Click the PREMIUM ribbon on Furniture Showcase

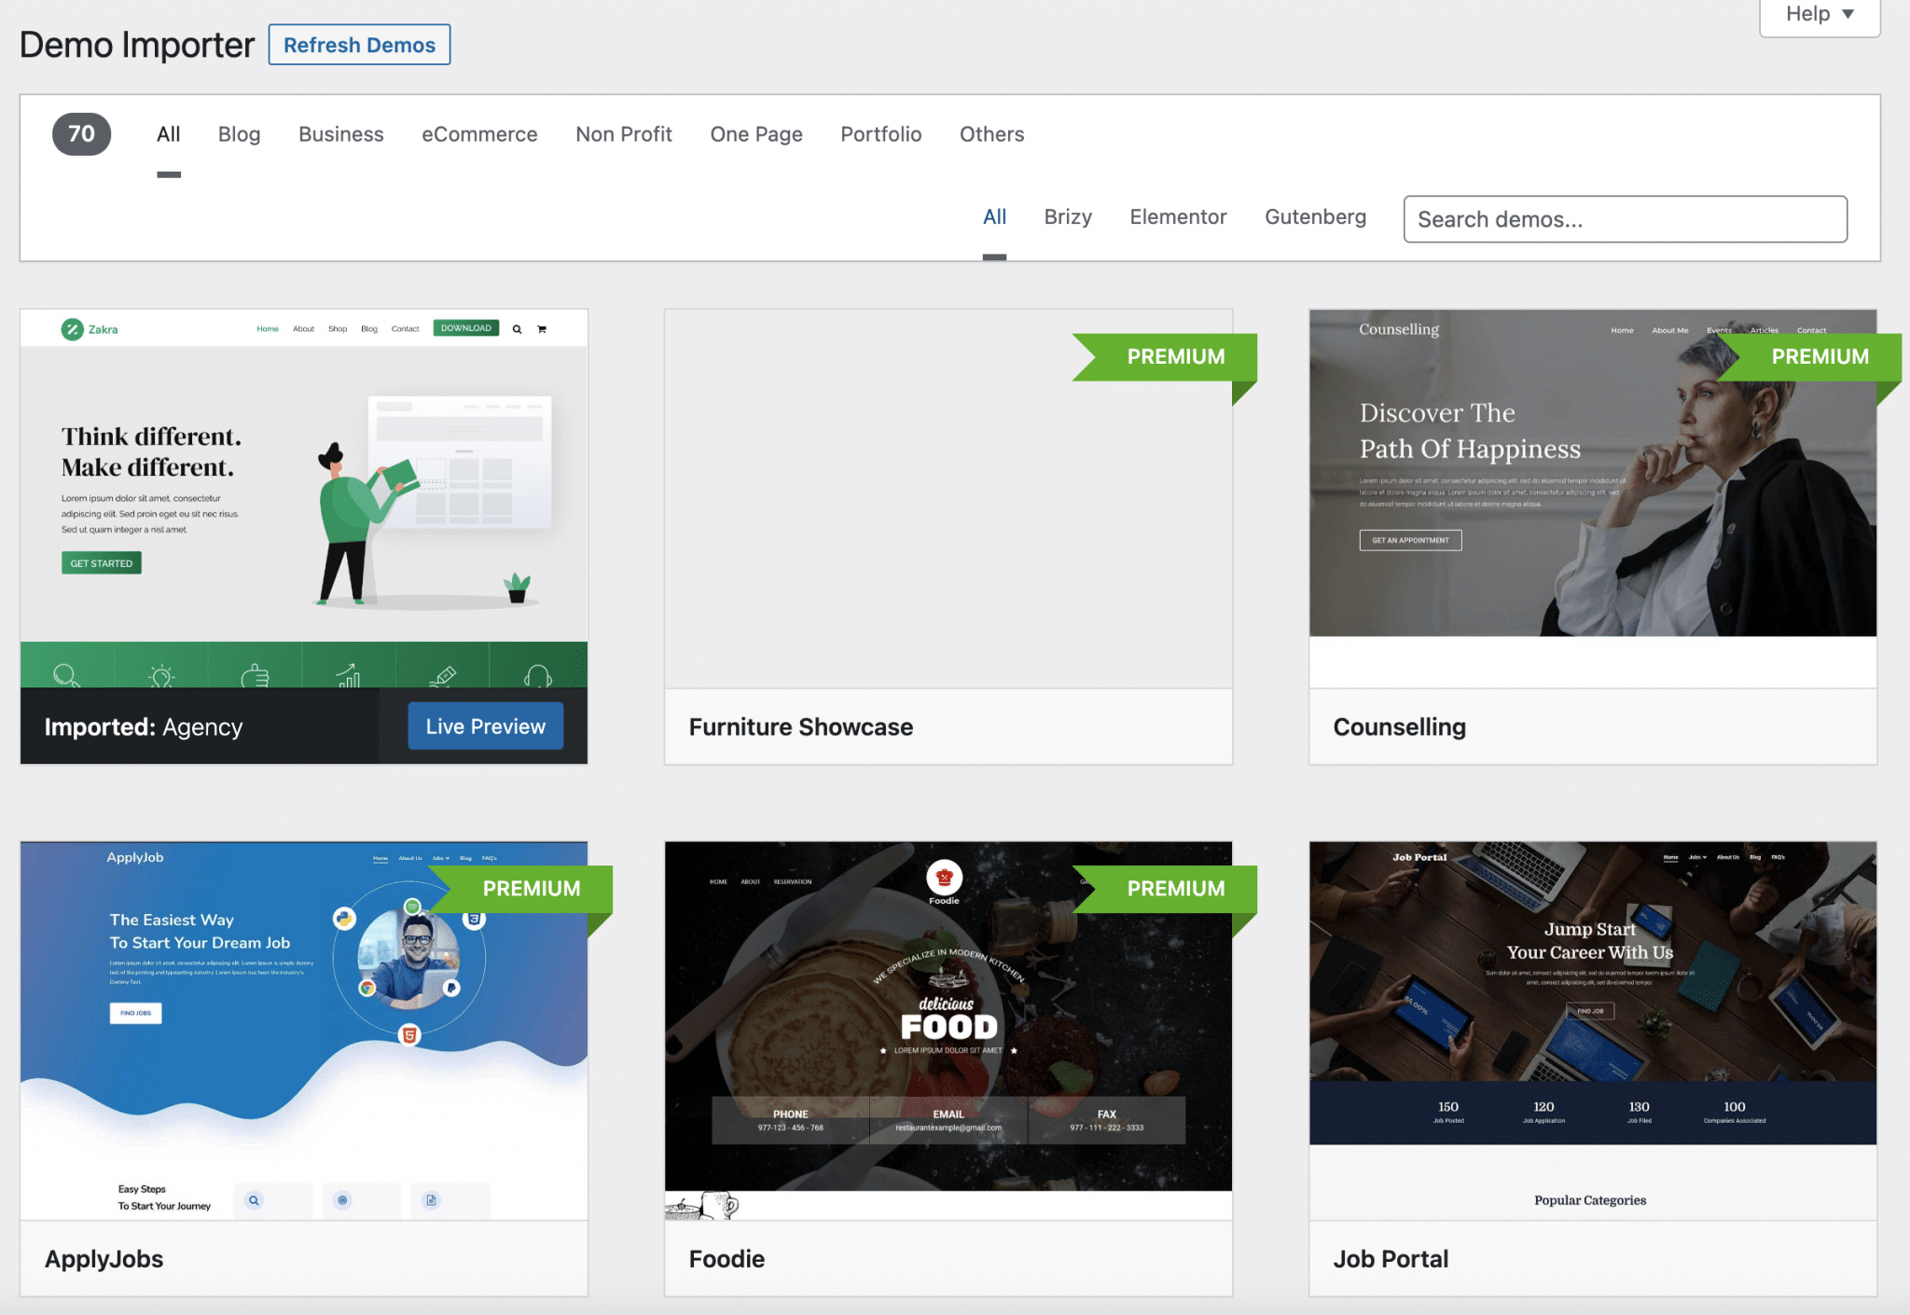pos(1174,357)
